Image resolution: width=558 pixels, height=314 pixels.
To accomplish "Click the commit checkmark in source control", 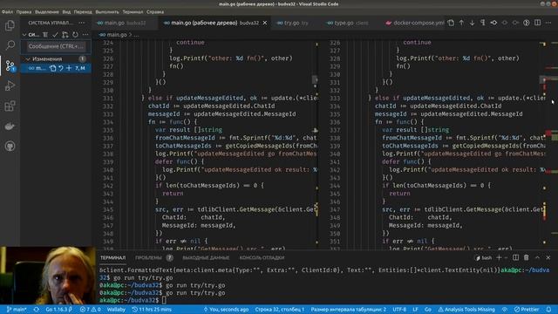I will (x=55, y=35).
